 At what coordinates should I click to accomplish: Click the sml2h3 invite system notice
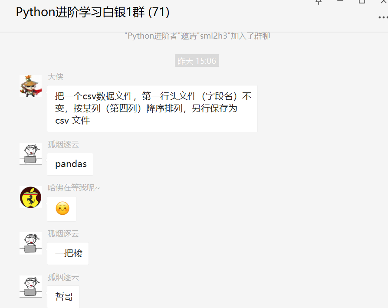(x=197, y=36)
